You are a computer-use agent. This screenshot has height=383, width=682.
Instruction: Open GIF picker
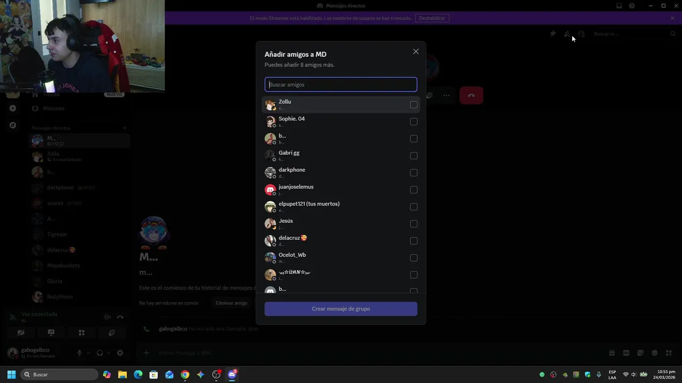click(x=626, y=353)
